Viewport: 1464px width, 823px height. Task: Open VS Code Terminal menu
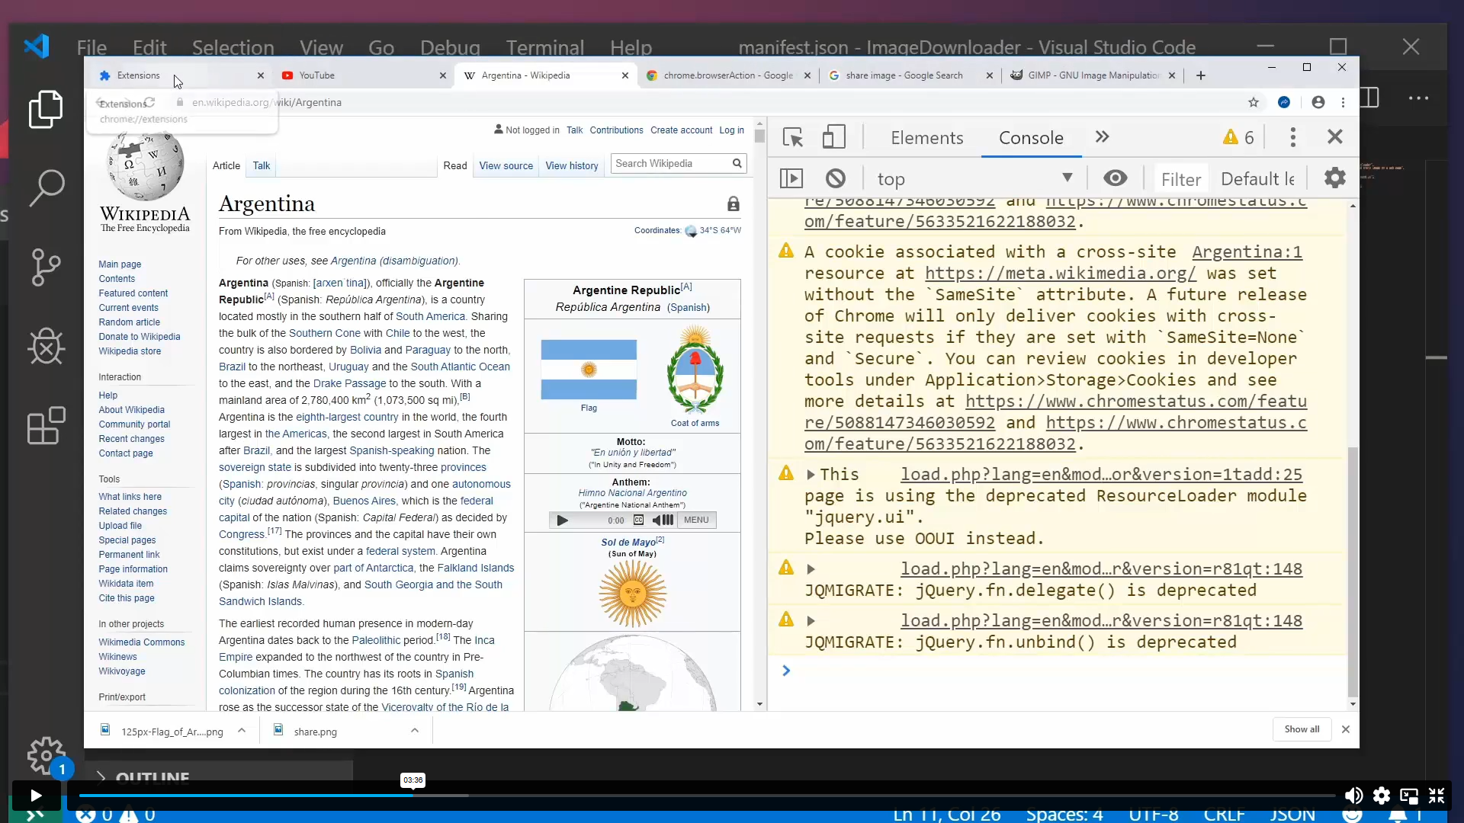(x=545, y=47)
